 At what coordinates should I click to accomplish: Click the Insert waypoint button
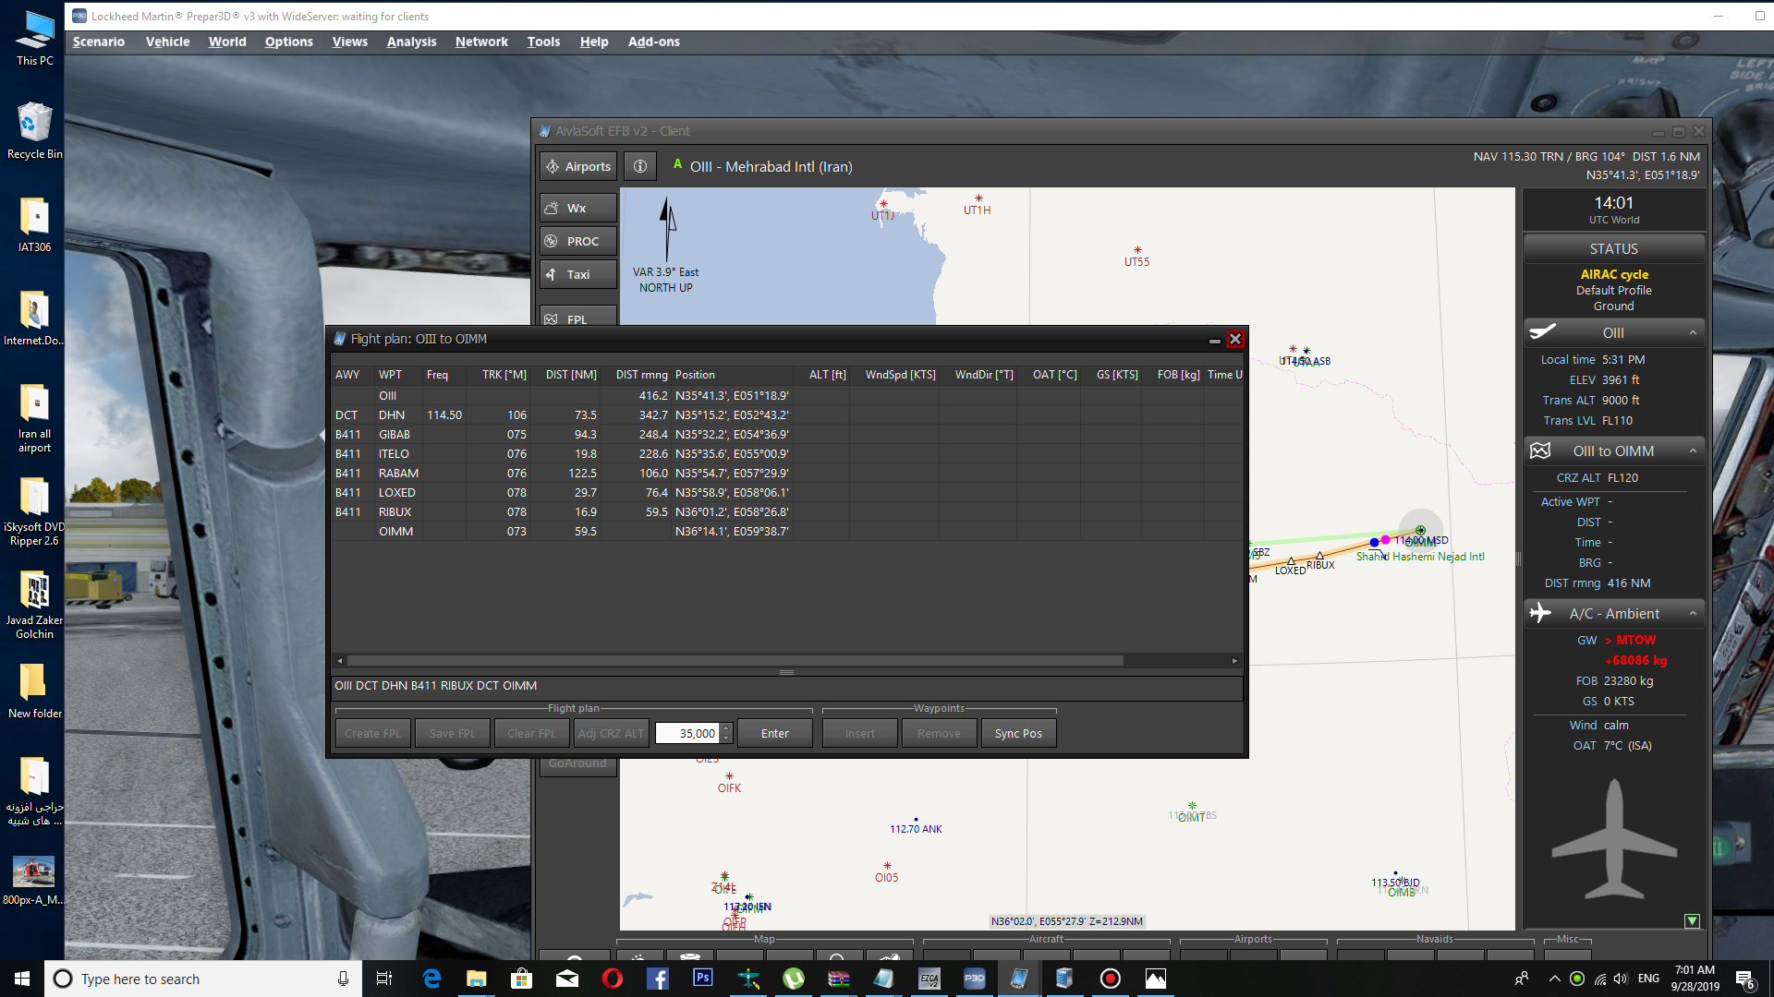[859, 733]
